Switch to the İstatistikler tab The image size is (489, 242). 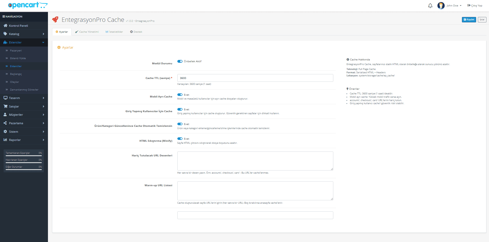(x=114, y=32)
